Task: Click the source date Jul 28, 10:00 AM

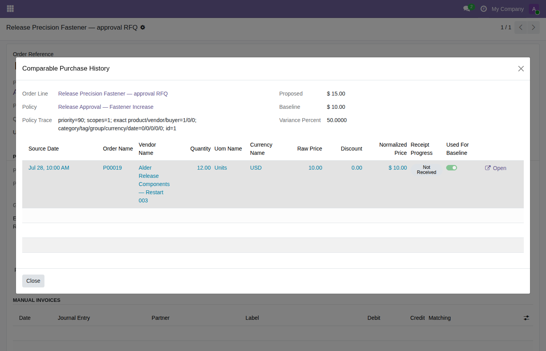Action: pos(49,168)
